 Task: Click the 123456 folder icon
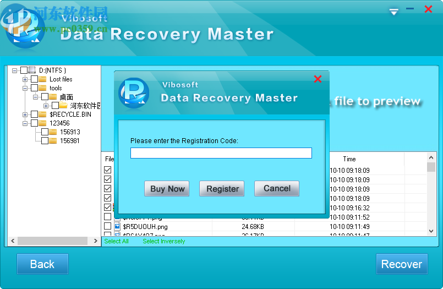(x=42, y=123)
